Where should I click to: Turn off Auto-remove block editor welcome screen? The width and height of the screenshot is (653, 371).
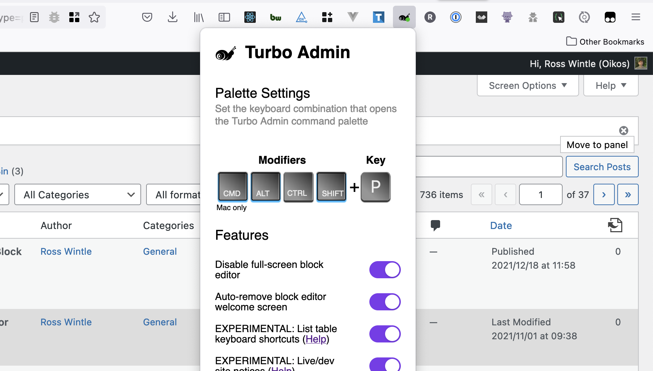tap(385, 302)
